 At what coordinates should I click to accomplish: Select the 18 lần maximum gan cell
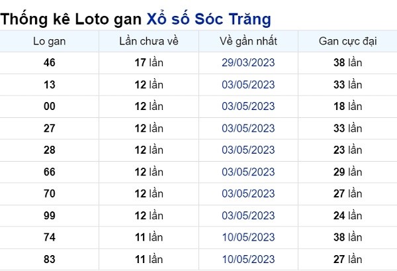(347, 106)
